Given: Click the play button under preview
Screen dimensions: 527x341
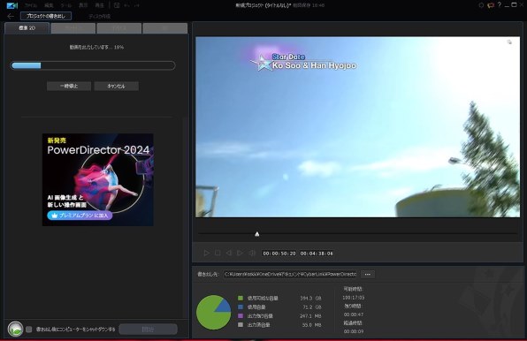Looking at the screenshot, I should (x=206, y=253).
